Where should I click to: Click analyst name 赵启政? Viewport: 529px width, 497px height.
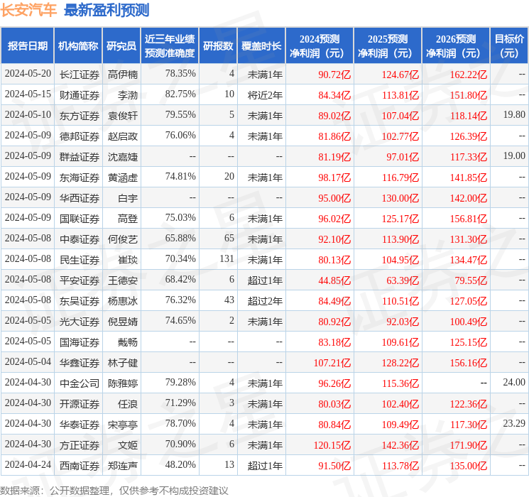coord(123,136)
